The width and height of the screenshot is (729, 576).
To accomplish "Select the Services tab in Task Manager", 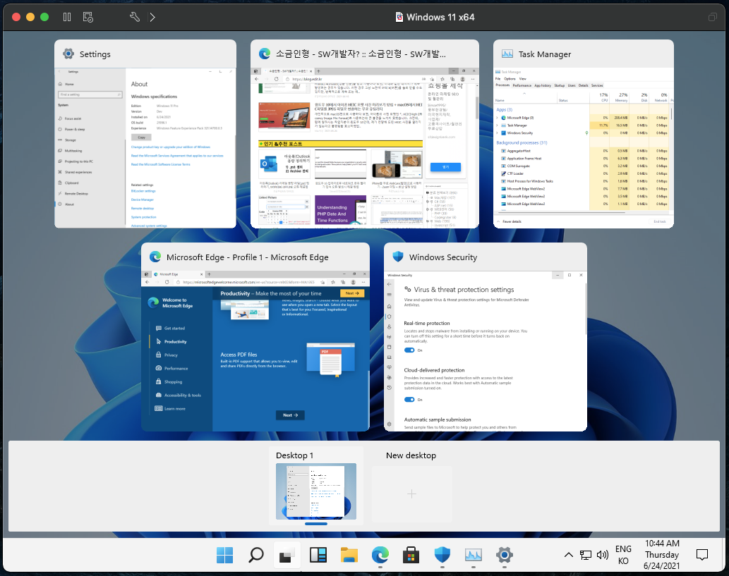I will [597, 85].
